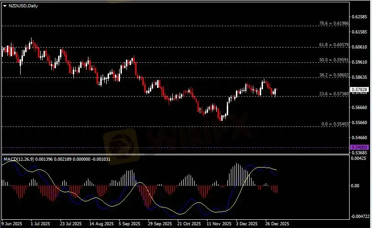372x228 pixels.
Task: Click the 0.59610 price axis value
Action: (x=359, y=62)
